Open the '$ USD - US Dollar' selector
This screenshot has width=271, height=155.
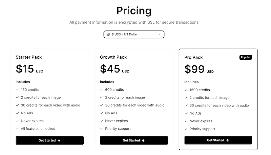(134, 34)
